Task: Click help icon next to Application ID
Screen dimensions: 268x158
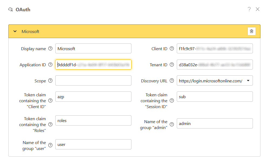Action: (50, 65)
